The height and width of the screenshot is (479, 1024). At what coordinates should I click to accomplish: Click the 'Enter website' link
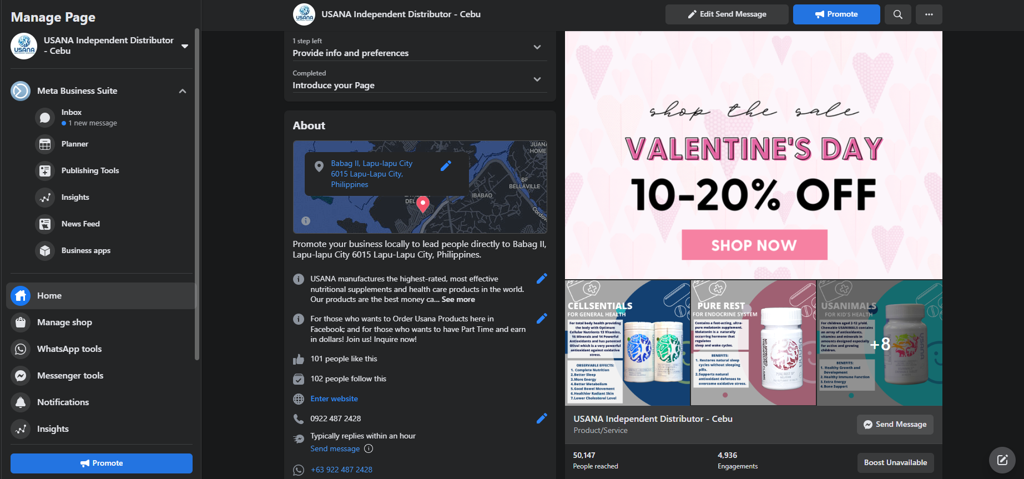(334, 399)
